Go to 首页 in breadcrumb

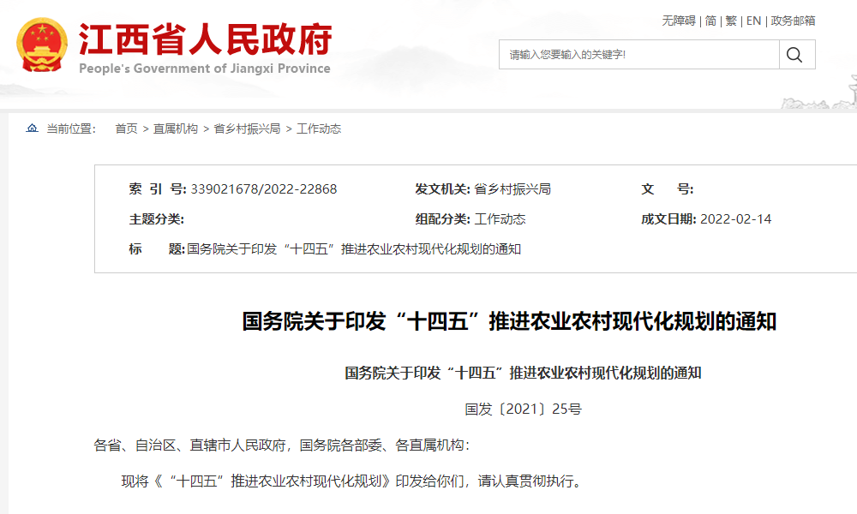tap(126, 128)
